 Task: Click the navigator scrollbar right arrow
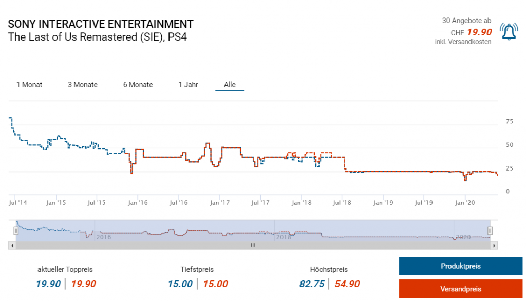(x=494, y=246)
